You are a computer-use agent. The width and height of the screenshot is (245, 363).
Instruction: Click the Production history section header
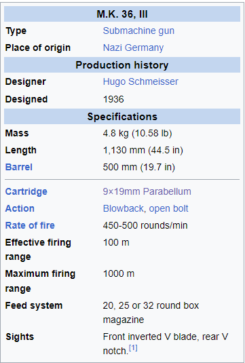[x=122, y=65]
